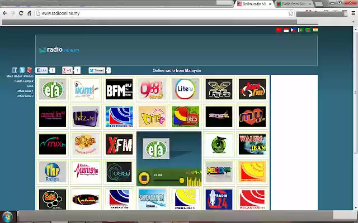Image resolution: width=358 pixels, height=223 pixels.
Task: Go forward with the browser forward arrow
Action: pos(13,13)
